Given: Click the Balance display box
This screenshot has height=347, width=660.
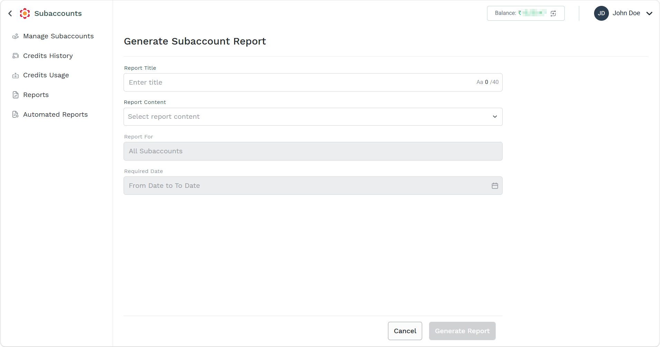Looking at the screenshot, I should coord(525,13).
